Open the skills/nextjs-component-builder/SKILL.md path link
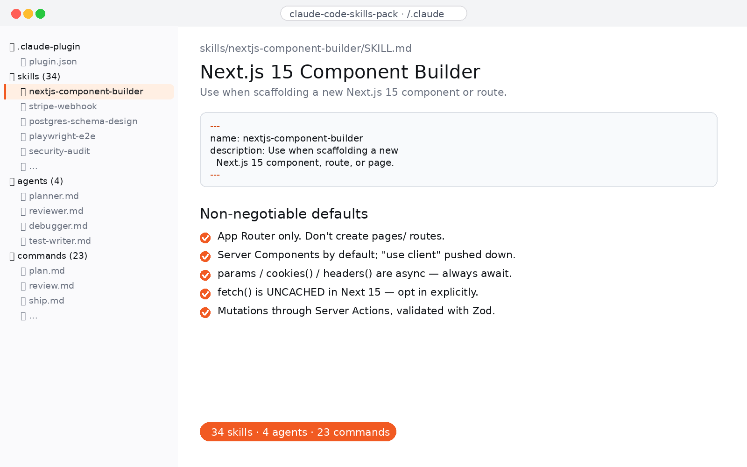The width and height of the screenshot is (747, 467). [x=306, y=49]
